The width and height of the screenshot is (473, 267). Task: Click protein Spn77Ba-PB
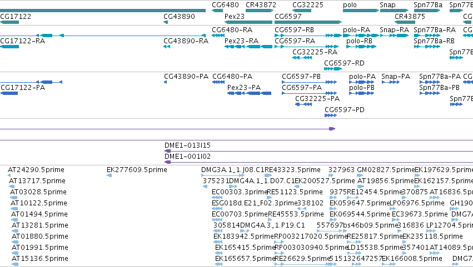pyautogui.click(x=440, y=88)
